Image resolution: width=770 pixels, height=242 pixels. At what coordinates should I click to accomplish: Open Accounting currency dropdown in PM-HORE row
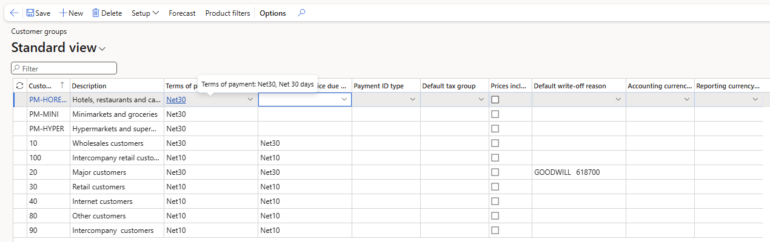pos(687,100)
